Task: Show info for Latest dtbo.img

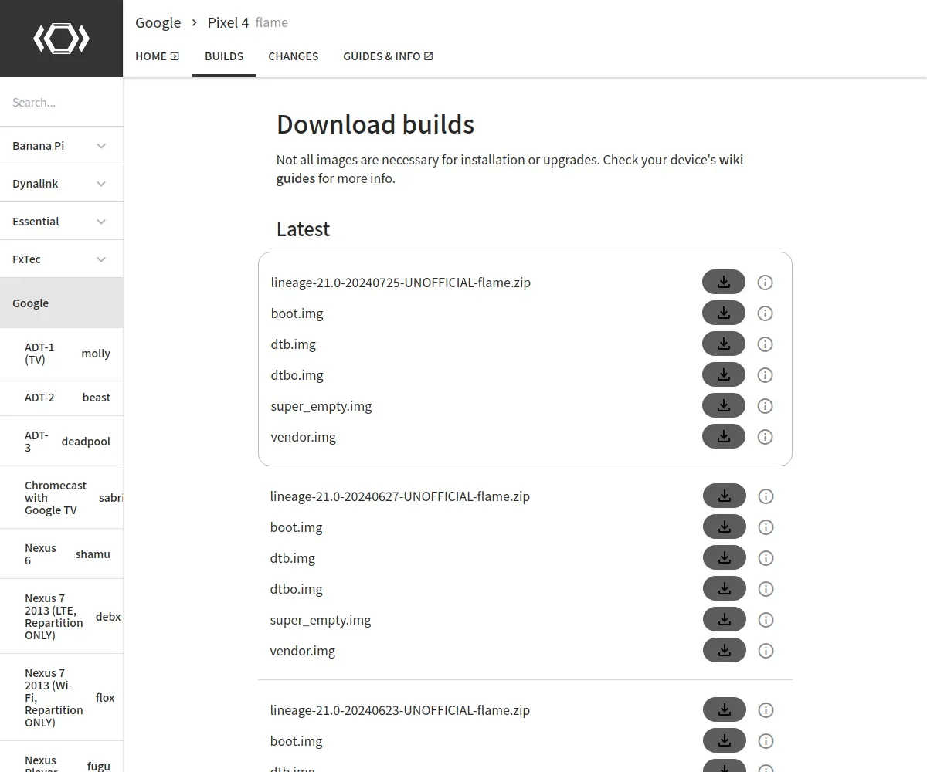Action: pos(765,375)
